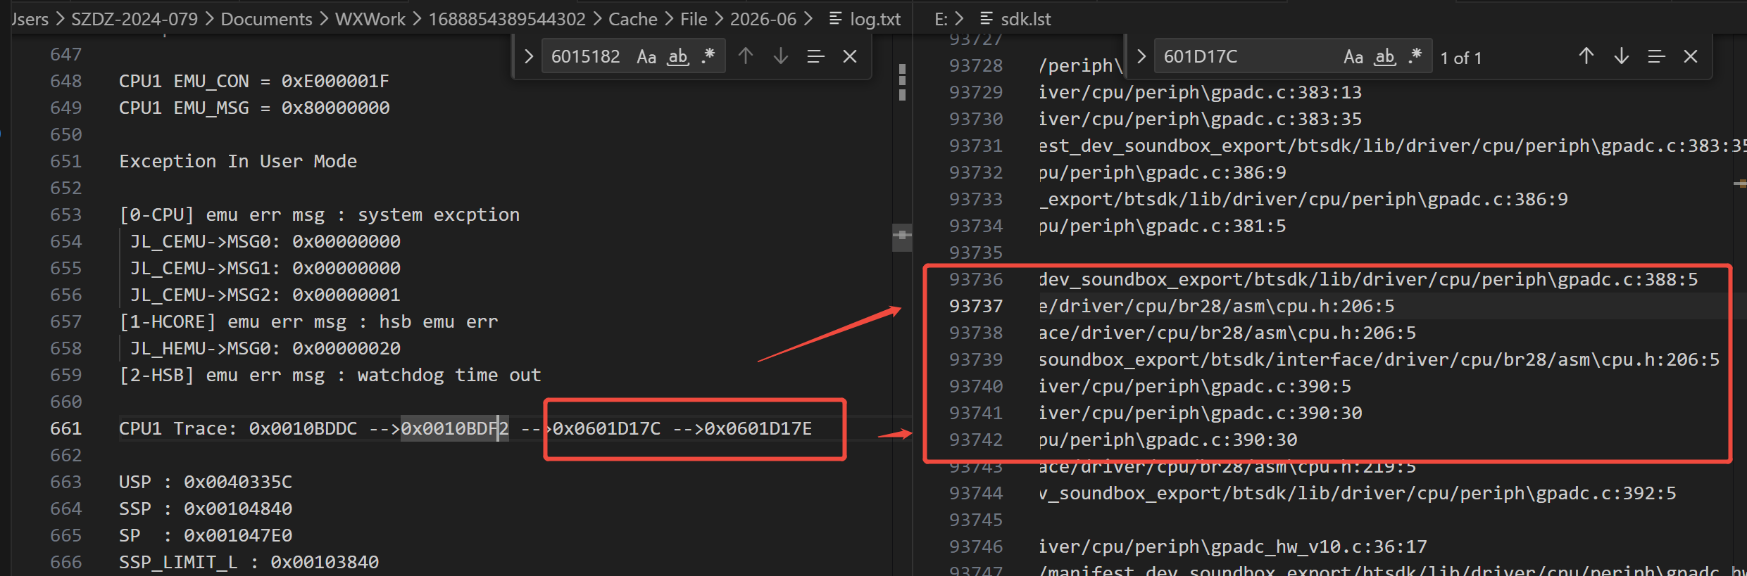Image resolution: width=1747 pixels, height=576 pixels.
Task: Close the log.txt find widget
Action: 850,56
